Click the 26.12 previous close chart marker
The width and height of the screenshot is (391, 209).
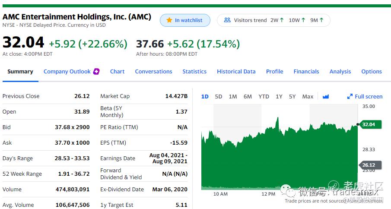[x=367, y=165]
